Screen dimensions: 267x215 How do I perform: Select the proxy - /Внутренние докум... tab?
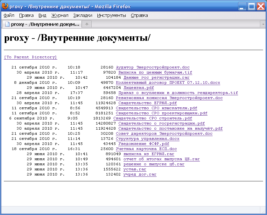click(x=42, y=24)
